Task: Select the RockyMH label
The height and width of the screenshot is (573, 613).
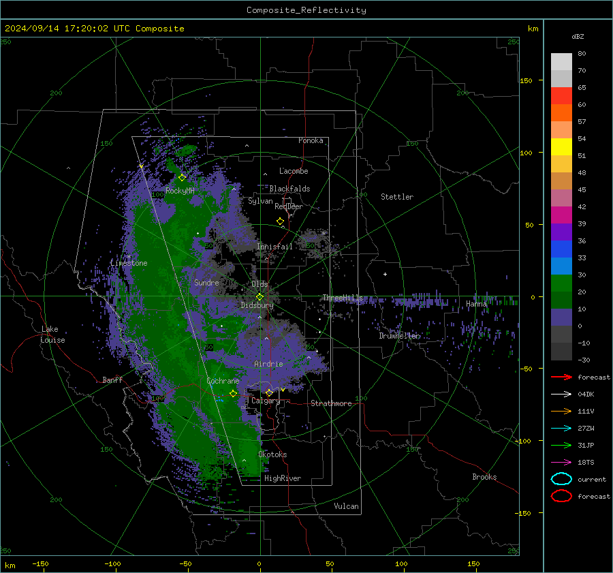Action: pyautogui.click(x=180, y=191)
